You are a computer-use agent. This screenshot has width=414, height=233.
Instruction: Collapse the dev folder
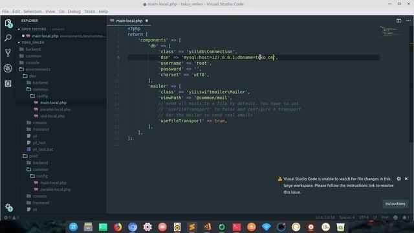[x=32, y=76]
